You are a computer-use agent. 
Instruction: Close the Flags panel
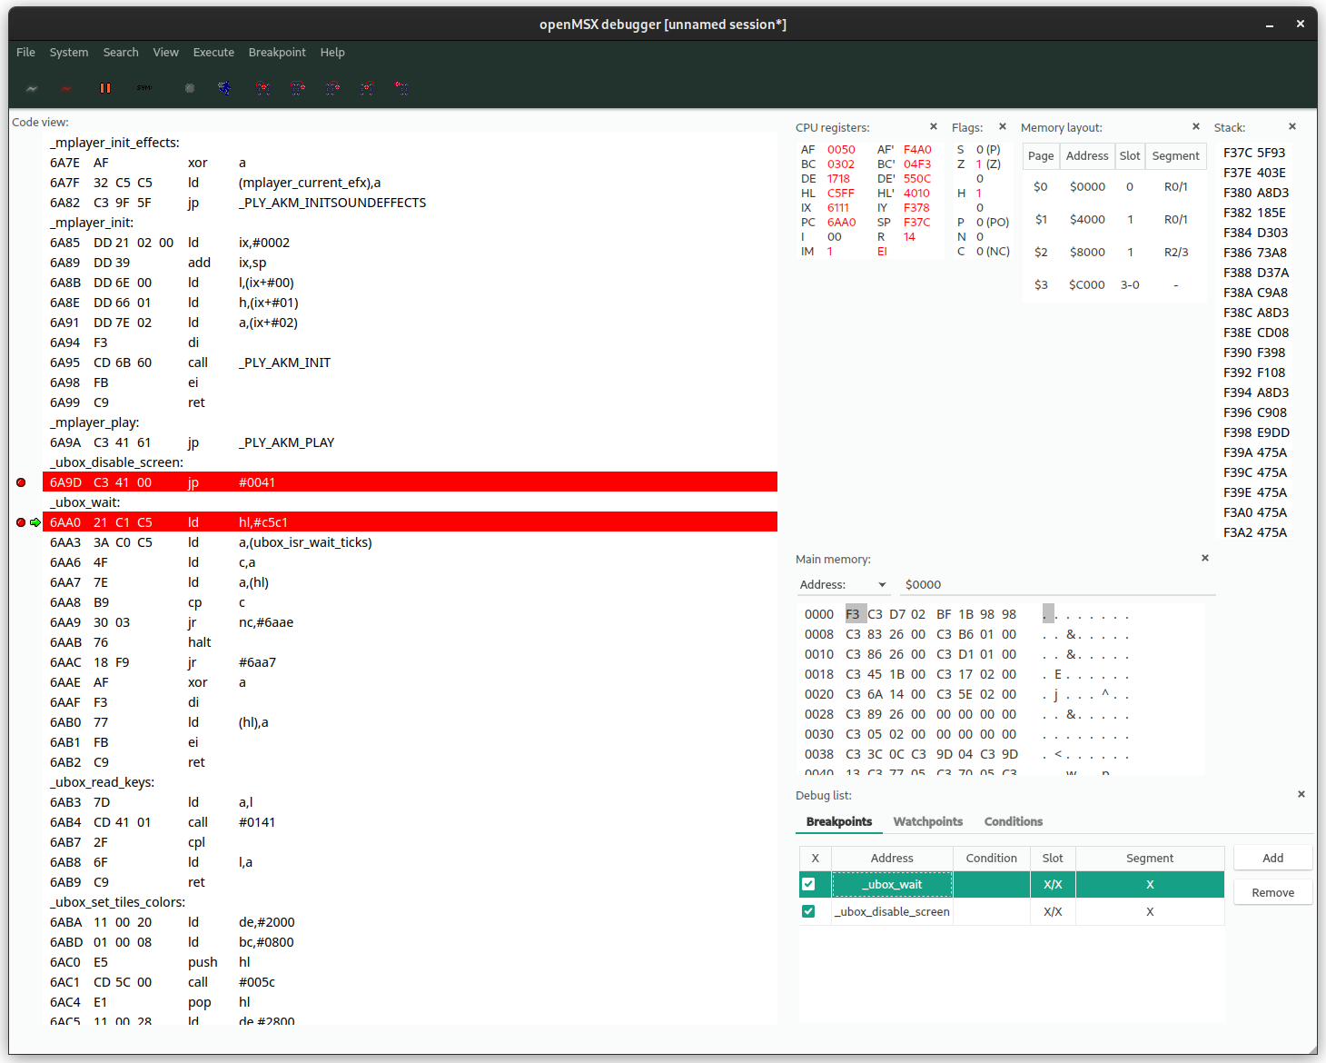[1003, 126]
